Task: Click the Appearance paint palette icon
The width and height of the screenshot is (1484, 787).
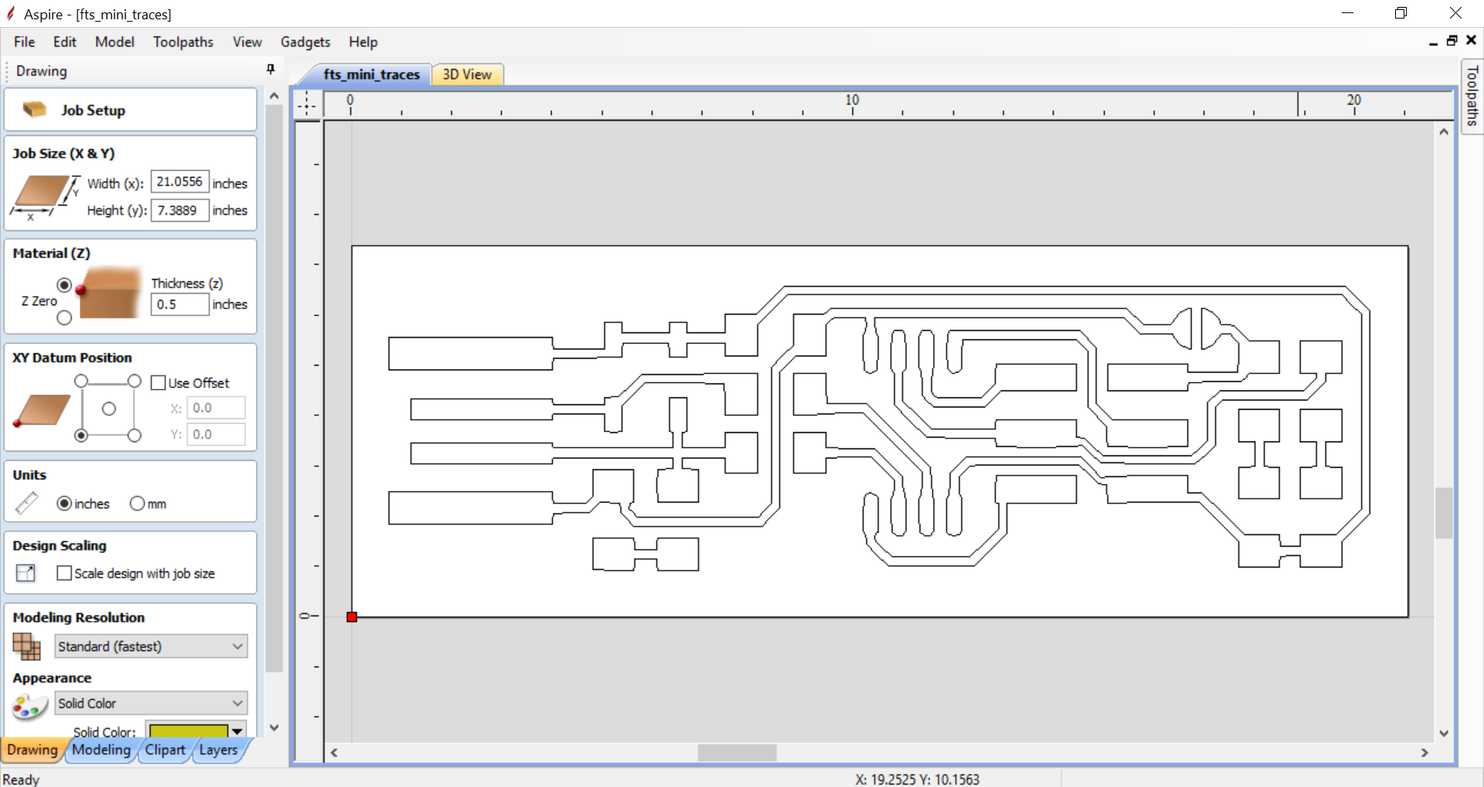Action: [x=30, y=706]
